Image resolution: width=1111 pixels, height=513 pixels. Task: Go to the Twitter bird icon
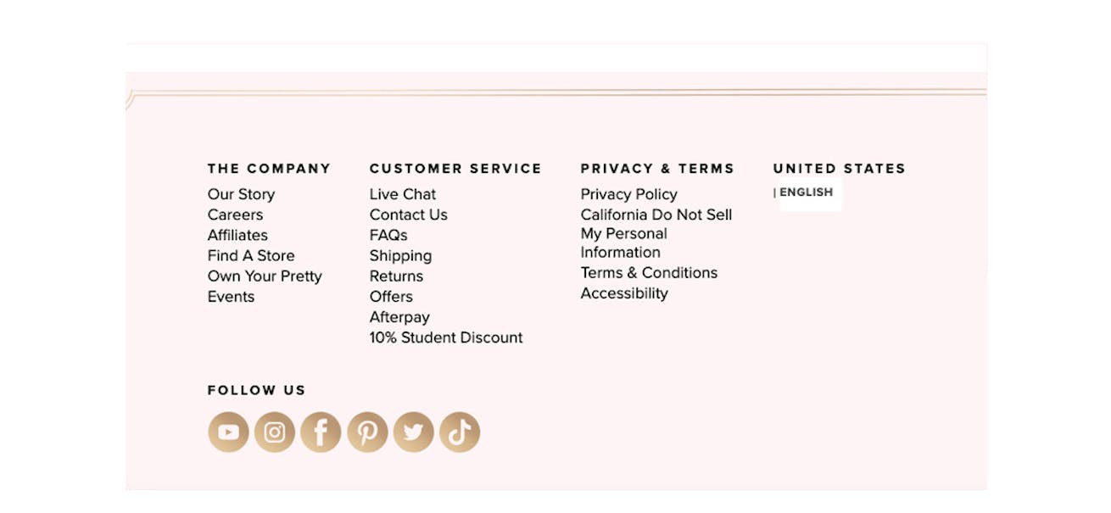413,432
